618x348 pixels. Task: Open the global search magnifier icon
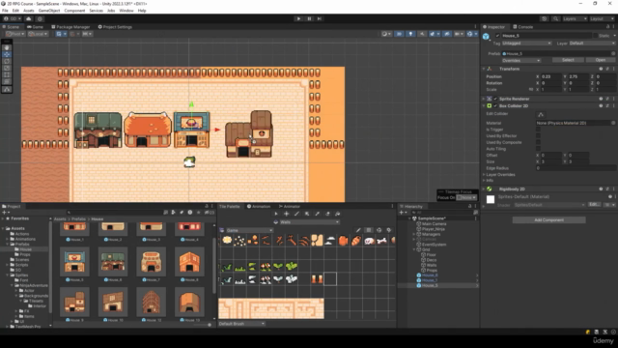click(x=555, y=18)
